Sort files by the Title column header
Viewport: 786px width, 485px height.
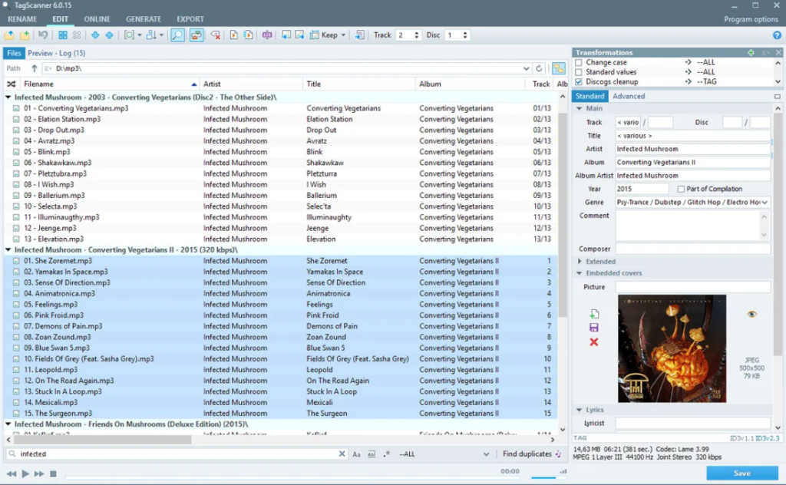click(359, 84)
